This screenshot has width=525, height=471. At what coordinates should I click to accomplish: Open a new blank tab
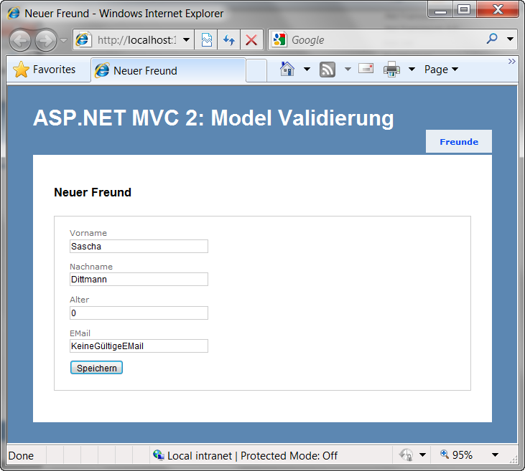[256, 70]
